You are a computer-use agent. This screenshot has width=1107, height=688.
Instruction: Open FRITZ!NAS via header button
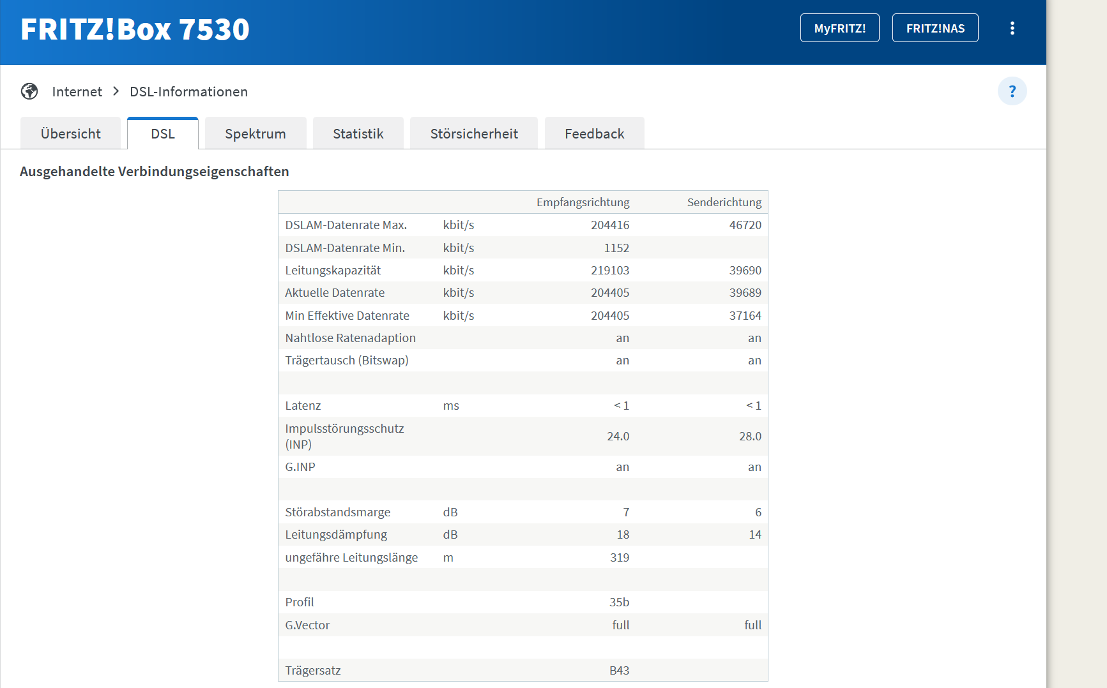(x=935, y=28)
